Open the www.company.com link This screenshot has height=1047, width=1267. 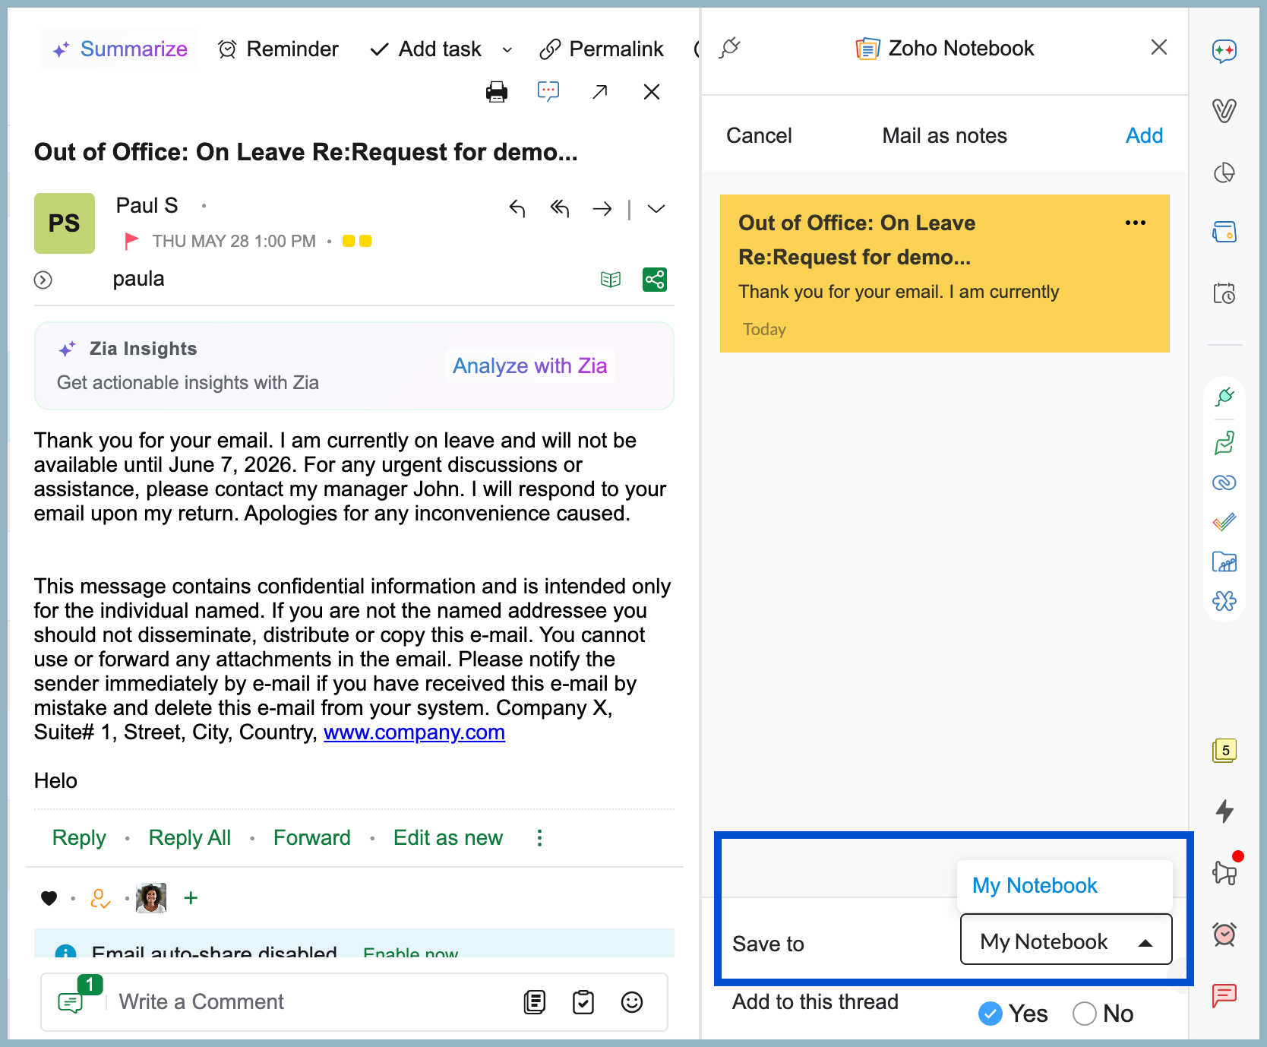point(414,732)
